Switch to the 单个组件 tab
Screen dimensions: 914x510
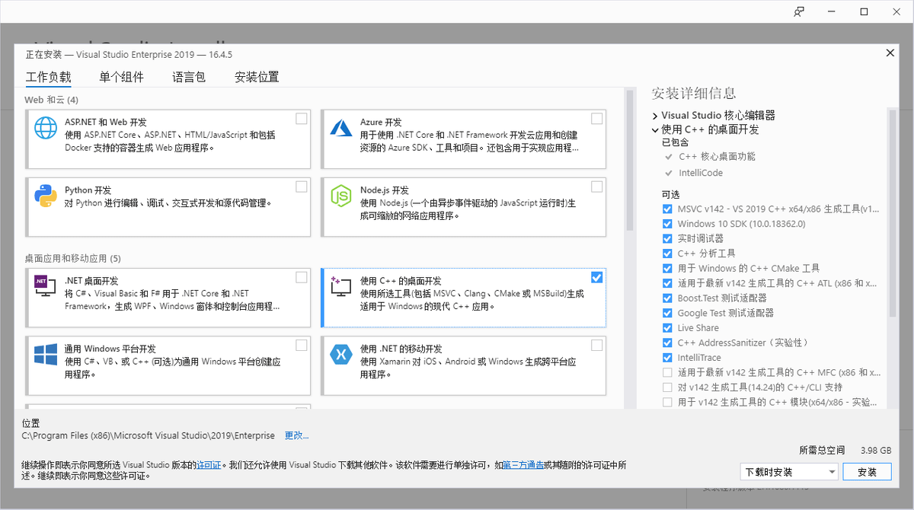pos(120,76)
